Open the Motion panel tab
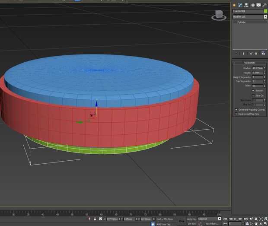 pyautogui.click(x=252, y=4)
